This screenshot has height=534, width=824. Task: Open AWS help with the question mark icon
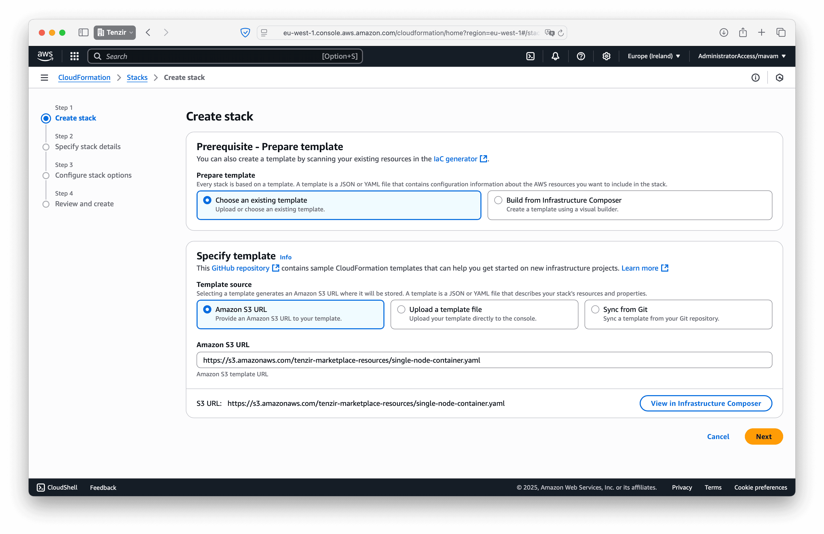(x=581, y=56)
